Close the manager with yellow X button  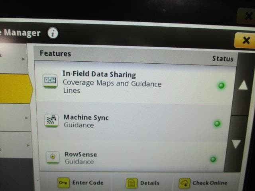[245, 41]
